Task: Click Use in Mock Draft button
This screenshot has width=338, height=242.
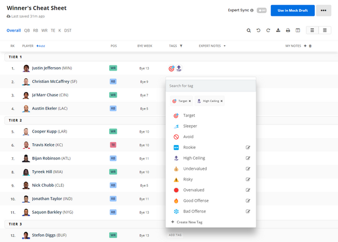Action: click(292, 10)
